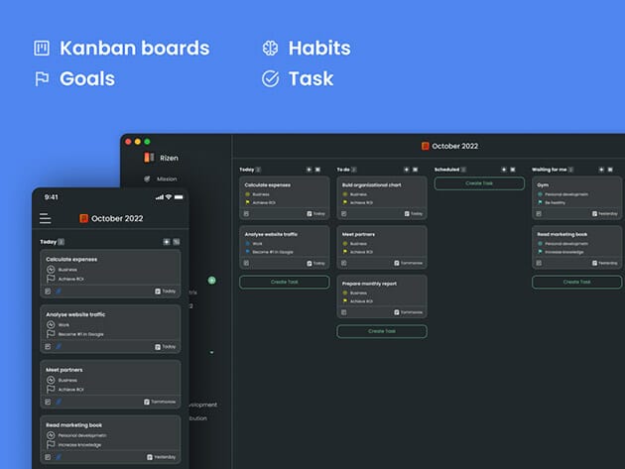
Task: Expand the green dropdown arrow in sidebar
Action: (211, 352)
